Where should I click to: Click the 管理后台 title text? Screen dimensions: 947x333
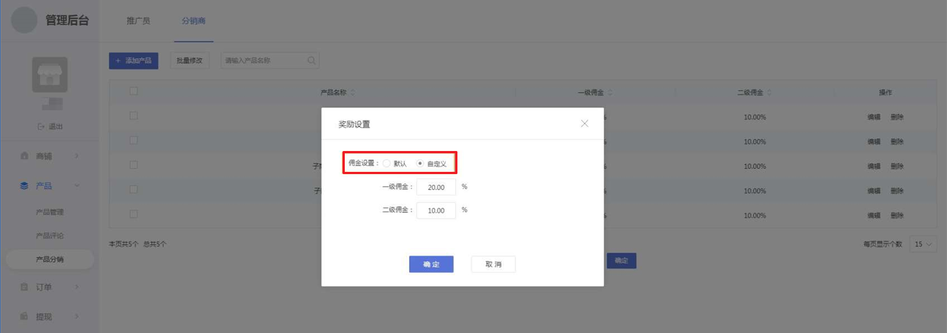tap(67, 20)
